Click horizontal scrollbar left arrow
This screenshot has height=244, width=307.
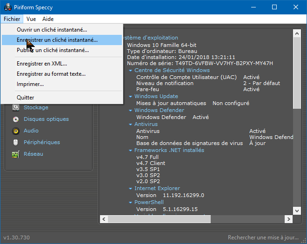104,219
